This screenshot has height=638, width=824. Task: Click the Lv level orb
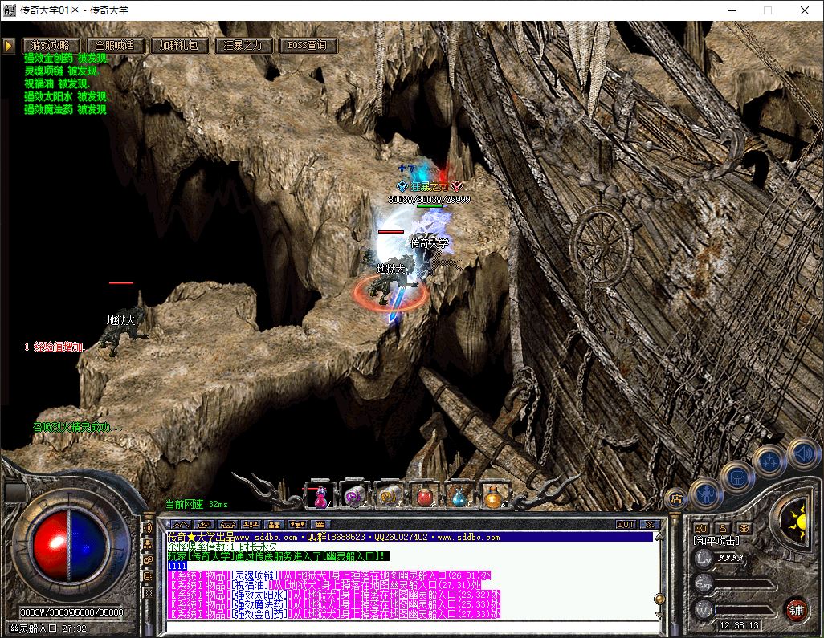(704, 557)
